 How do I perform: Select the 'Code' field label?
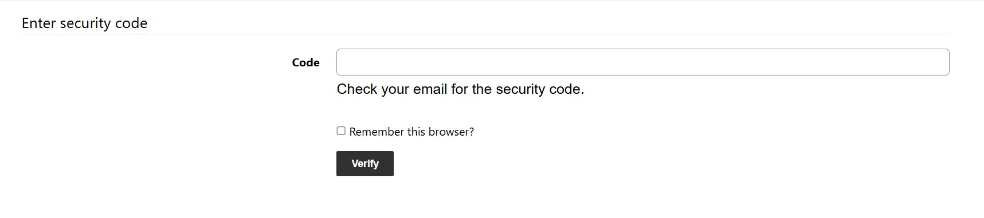tap(305, 62)
